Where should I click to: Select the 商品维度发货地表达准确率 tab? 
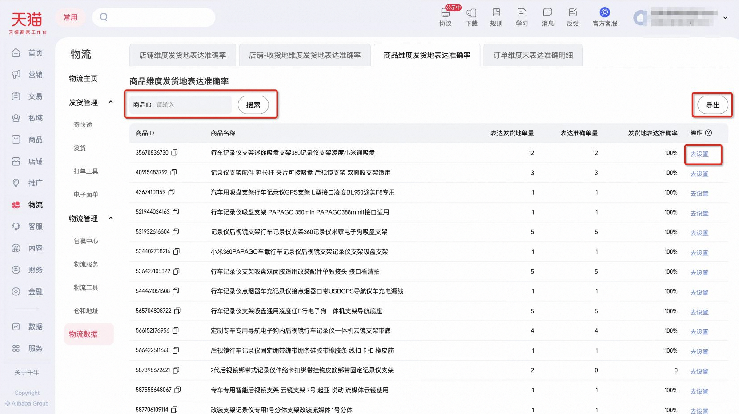coord(427,55)
